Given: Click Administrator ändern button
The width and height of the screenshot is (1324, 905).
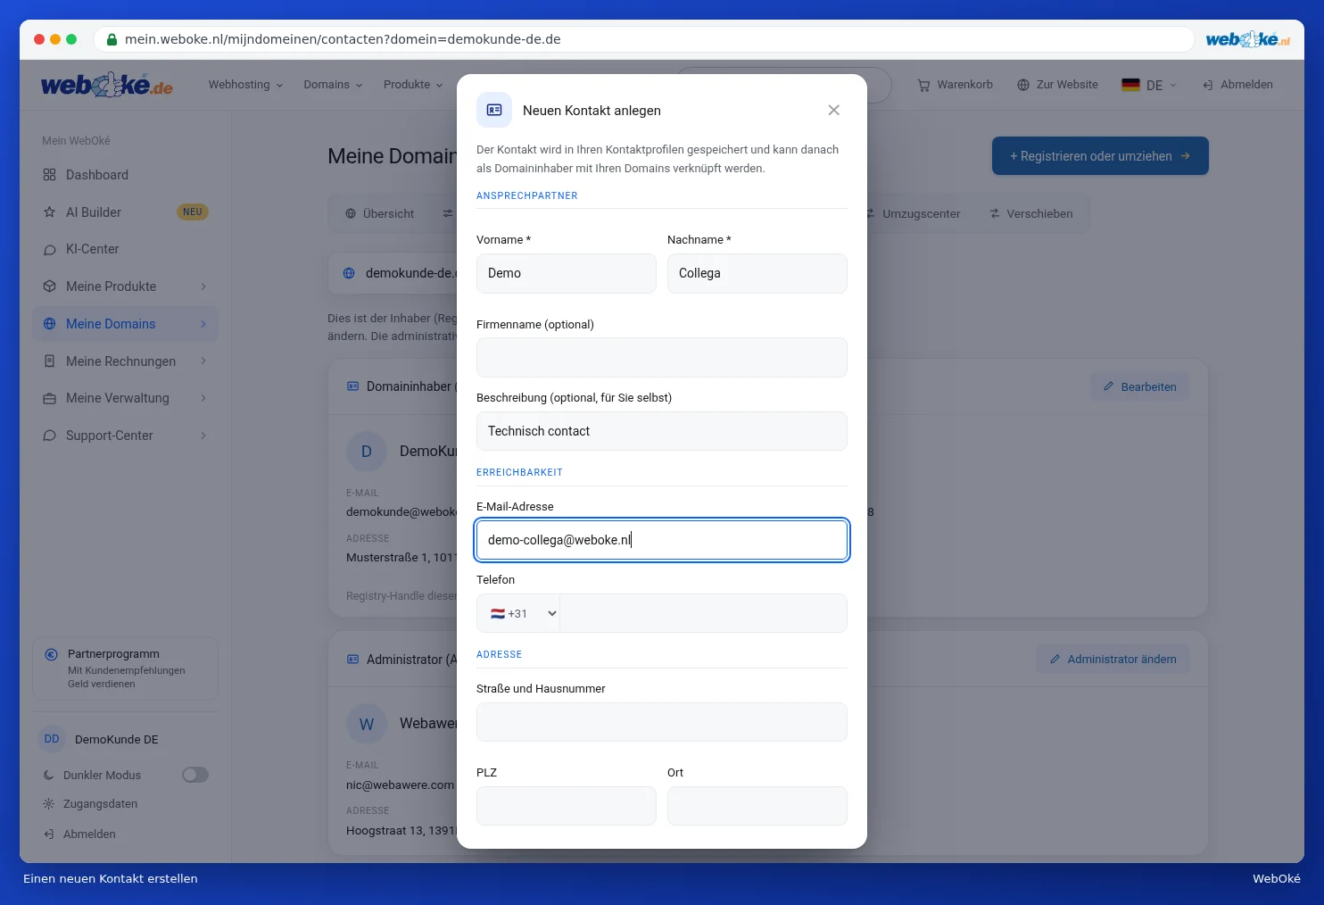Looking at the screenshot, I should pos(1113,660).
